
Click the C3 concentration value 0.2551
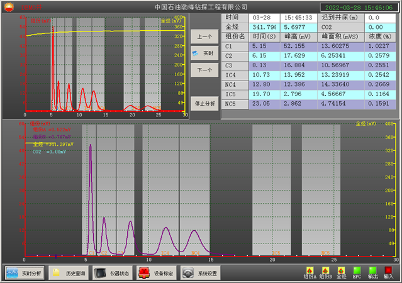tap(380, 65)
